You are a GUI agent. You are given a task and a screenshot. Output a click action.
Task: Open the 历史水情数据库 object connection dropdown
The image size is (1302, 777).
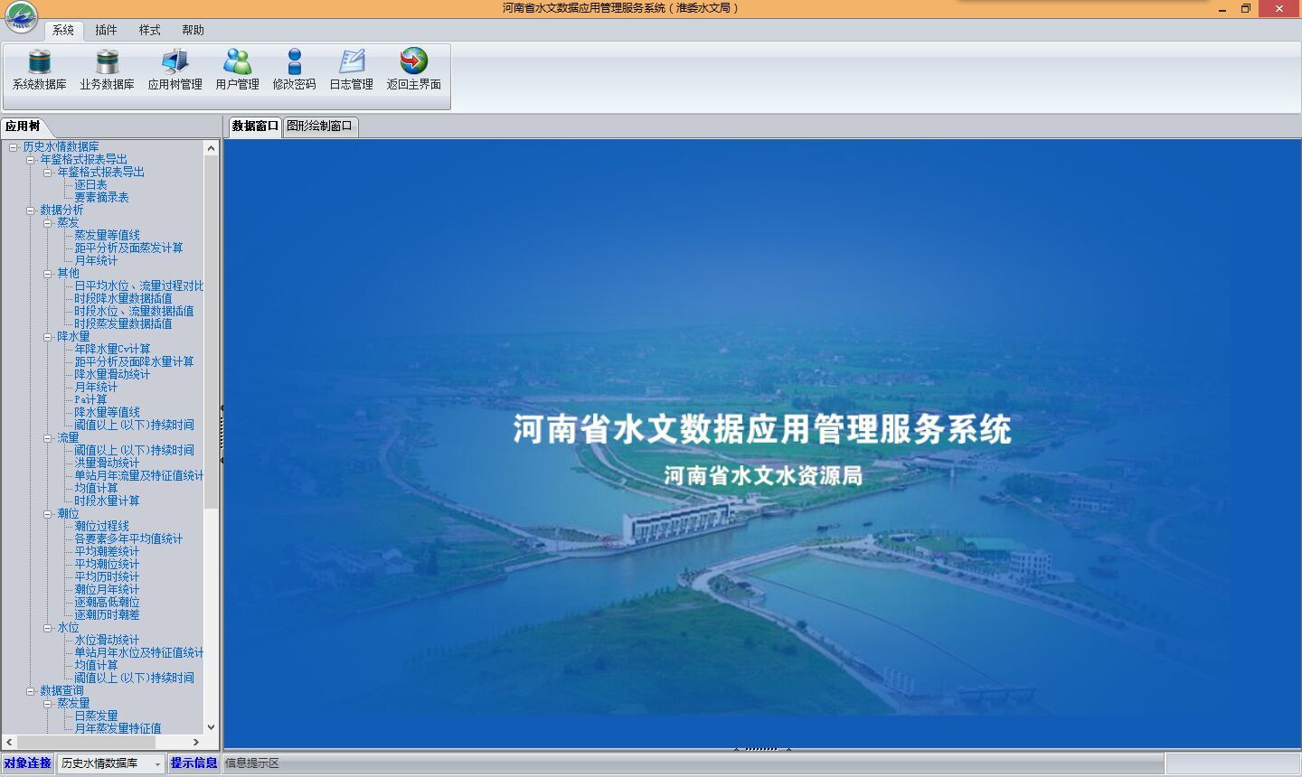pyautogui.click(x=156, y=764)
